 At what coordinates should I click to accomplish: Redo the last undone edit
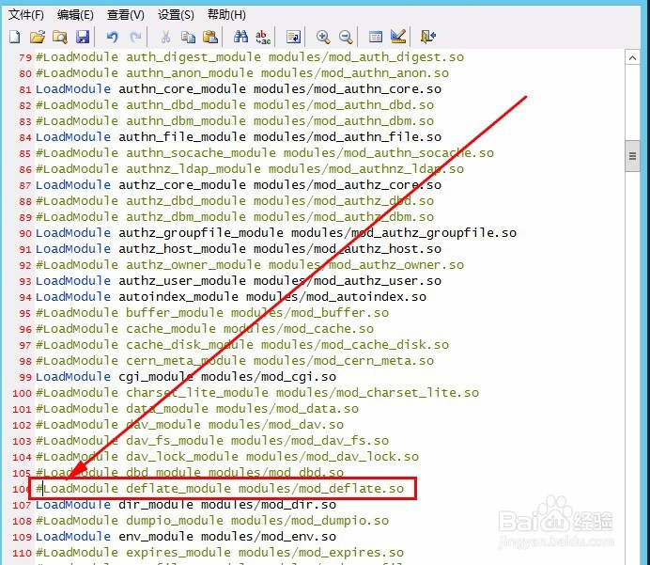(135, 37)
